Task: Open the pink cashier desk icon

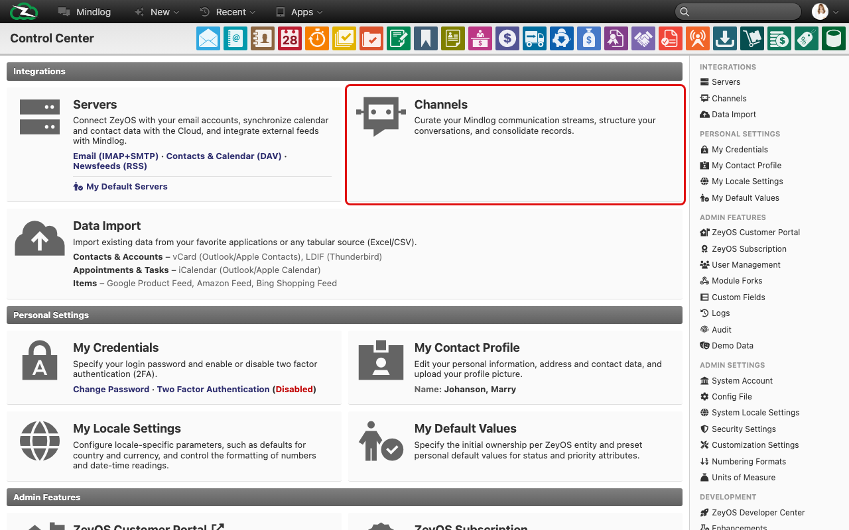Action: coord(480,38)
